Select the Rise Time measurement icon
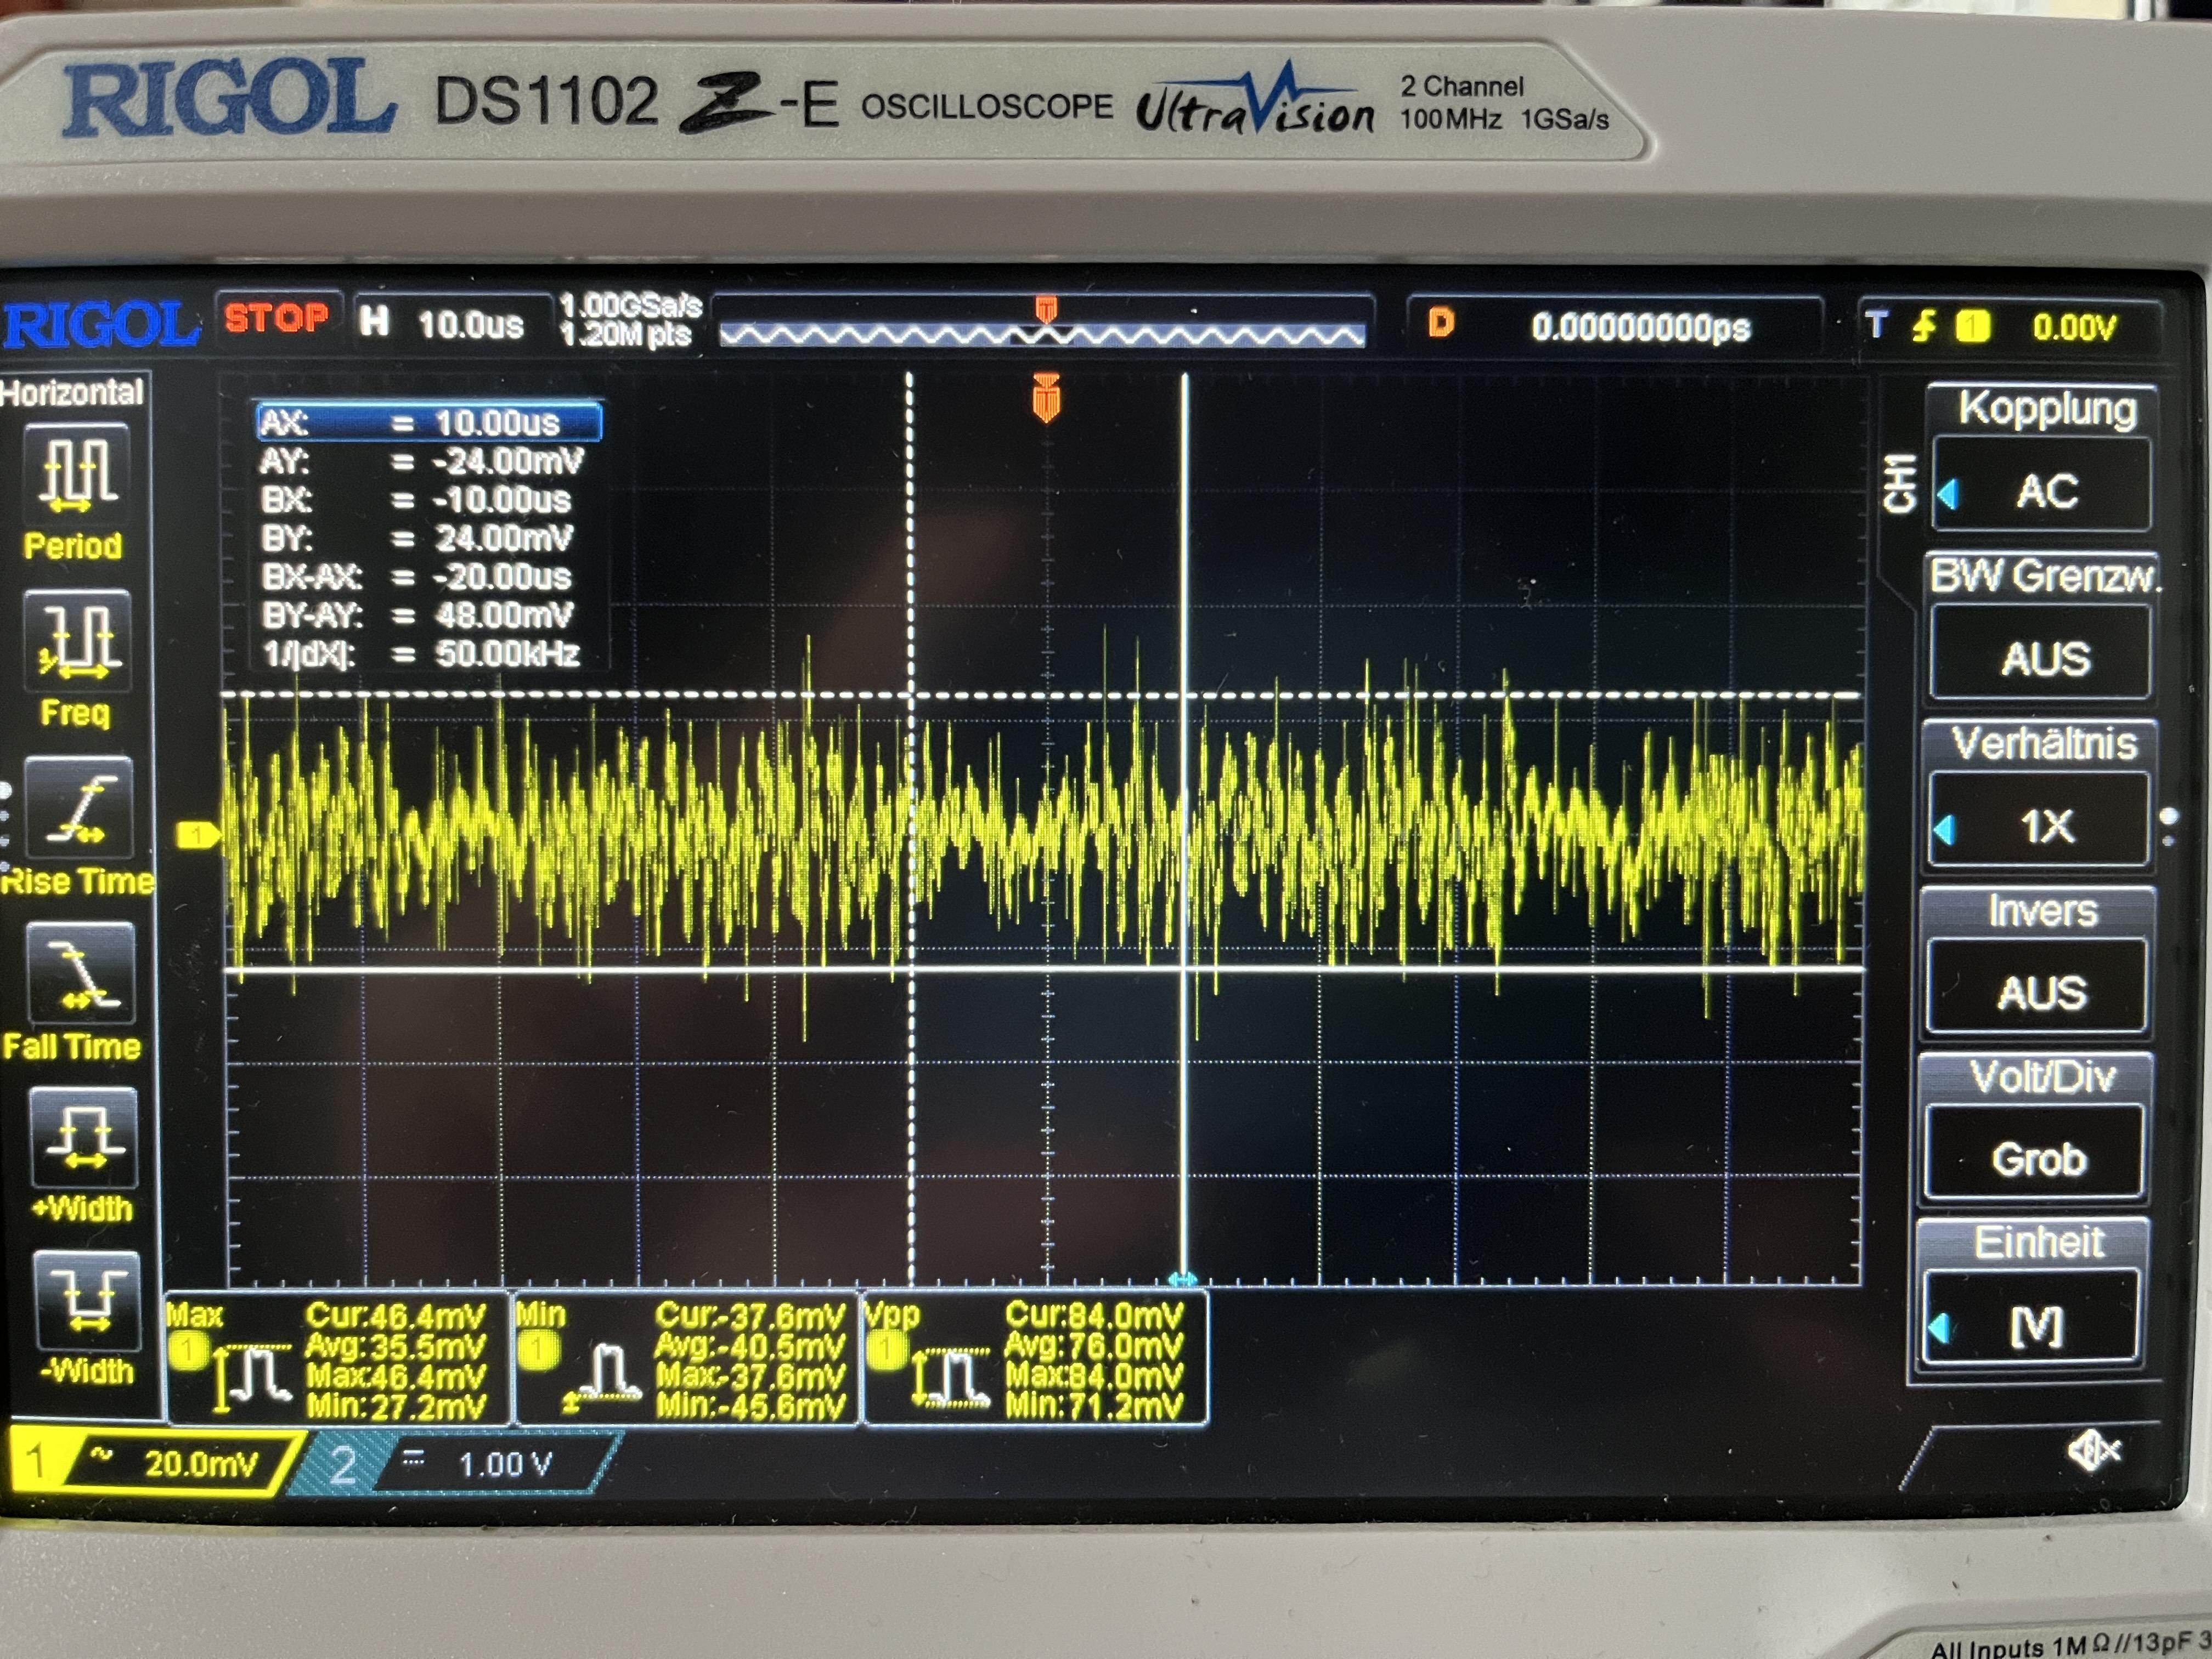This screenshot has width=2212, height=1659. (x=79, y=808)
